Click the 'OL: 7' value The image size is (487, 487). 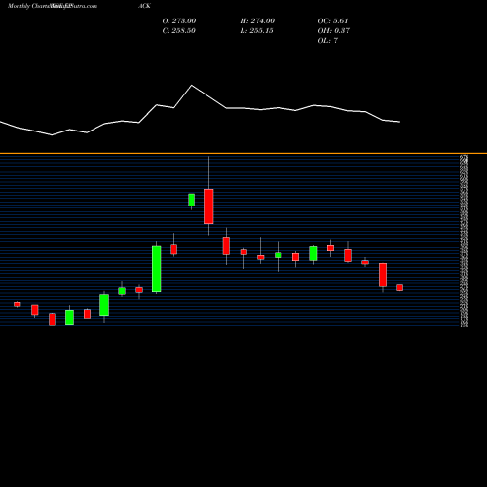click(x=328, y=41)
